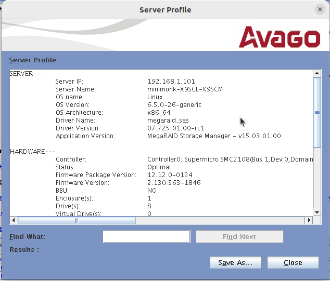Click the horizontal scrollbar thumb
This screenshot has height=281, width=330.
(x=77, y=220)
